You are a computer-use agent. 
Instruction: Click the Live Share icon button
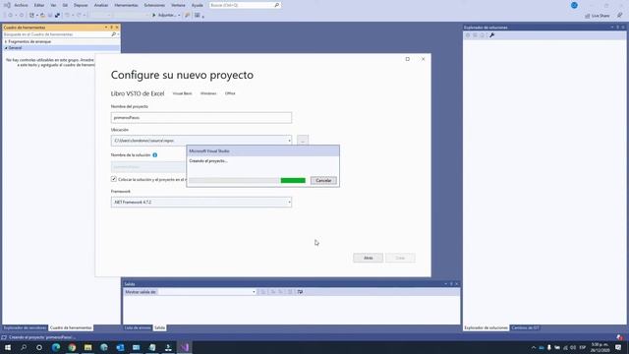[588, 16]
